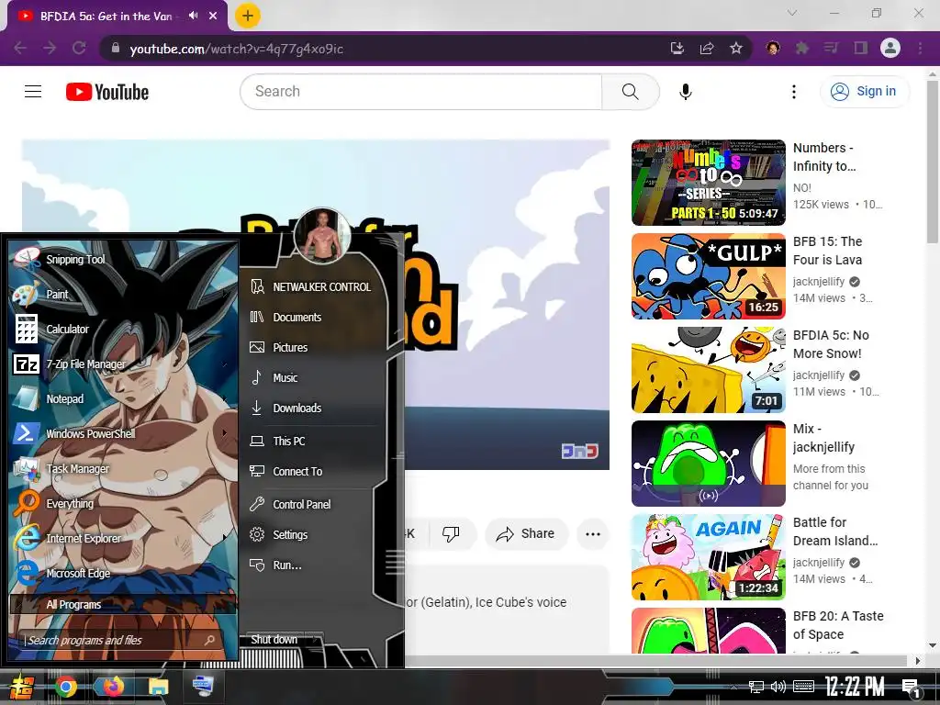Image resolution: width=940 pixels, height=705 pixels.
Task: Click the page vertical scrollbar
Action: click(933, 160)
